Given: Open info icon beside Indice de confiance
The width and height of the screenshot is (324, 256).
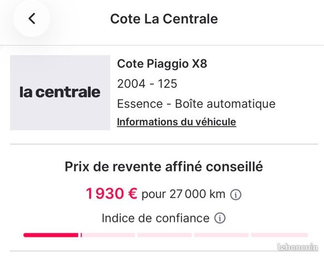Looking at the screenshot, I should click(x=220, y=218).
